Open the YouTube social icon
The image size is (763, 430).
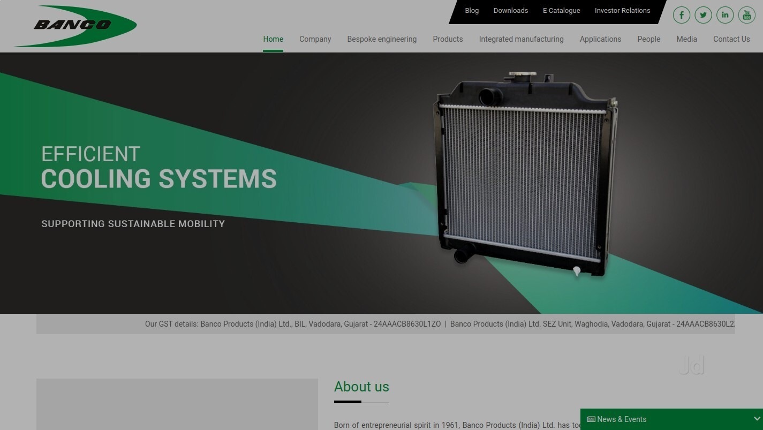[746, 15]
